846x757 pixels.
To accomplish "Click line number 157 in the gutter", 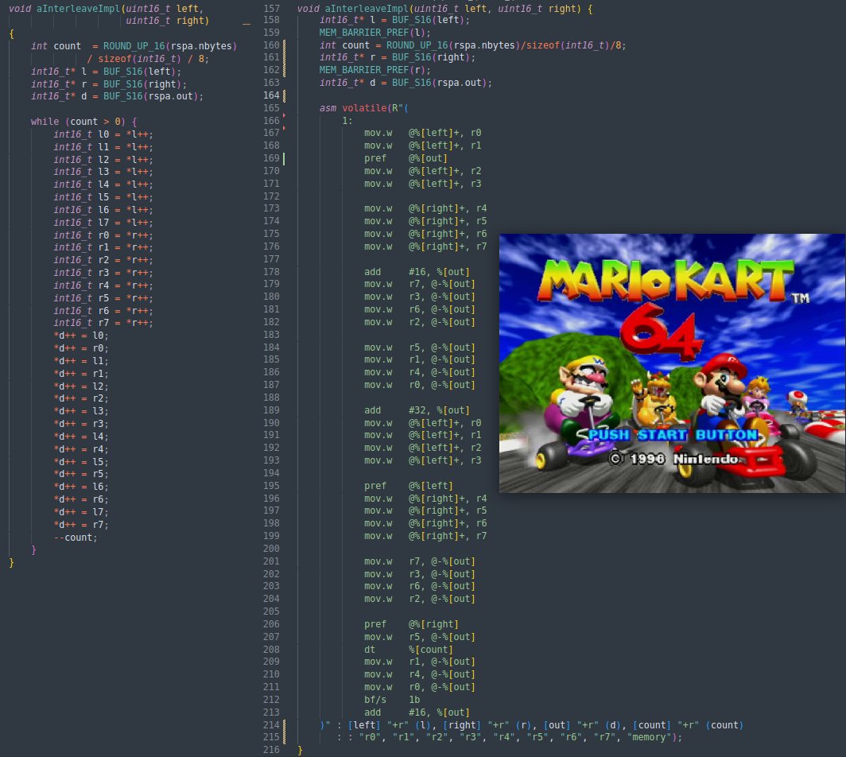I will point(271,9).
